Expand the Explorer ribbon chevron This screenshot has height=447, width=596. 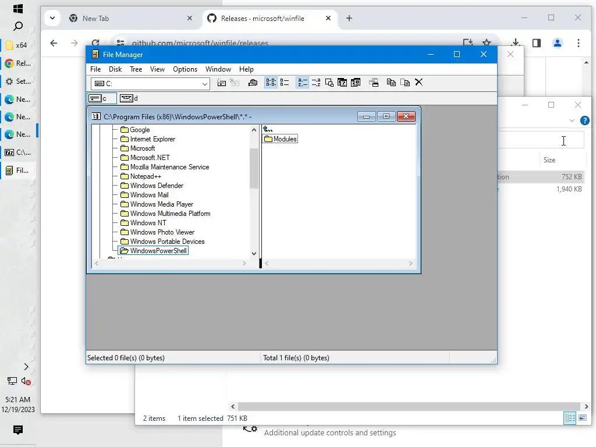(x=572, y=121)
